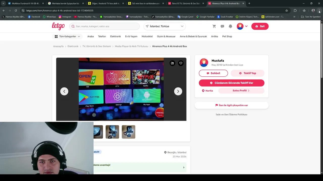
Task: Bookmark this page with star icon
Action: pyautogui.click(x=287, y=11)
